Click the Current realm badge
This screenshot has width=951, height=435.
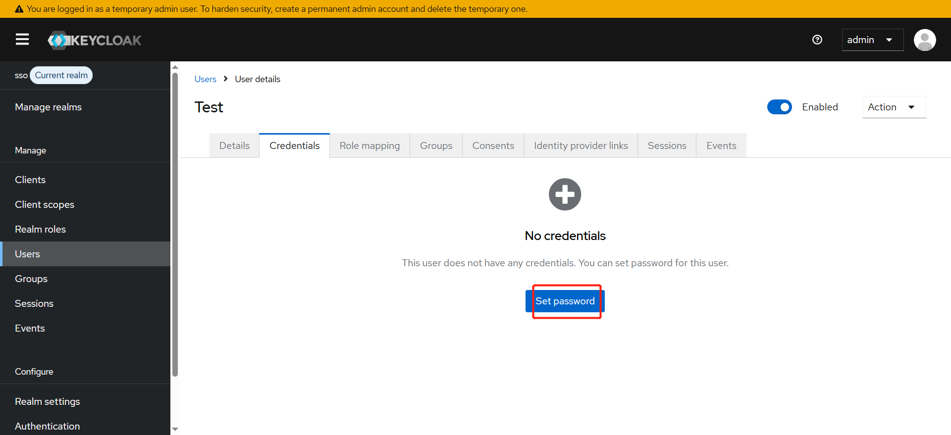pyautogui.click(x=61, y=75)
